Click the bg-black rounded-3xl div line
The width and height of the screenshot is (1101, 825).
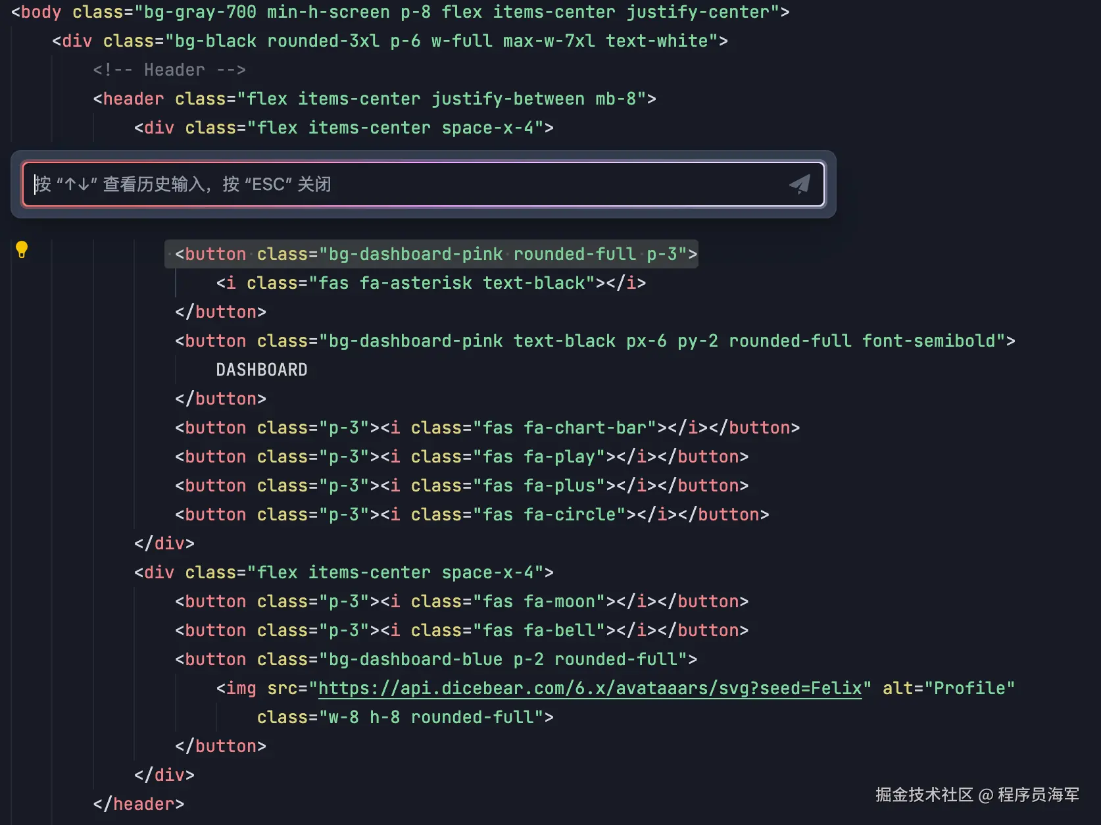pyautogui.click(x=390, y=41)
